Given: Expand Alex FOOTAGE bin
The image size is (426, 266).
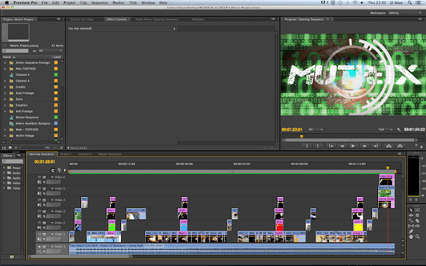Looking at the screenshot, I should click(x=5, y=68).
